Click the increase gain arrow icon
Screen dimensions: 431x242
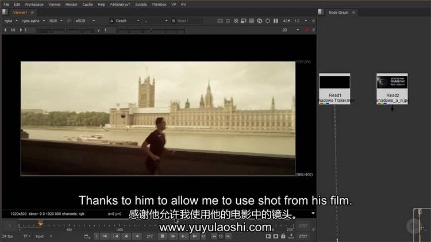(x=21, y=30)
